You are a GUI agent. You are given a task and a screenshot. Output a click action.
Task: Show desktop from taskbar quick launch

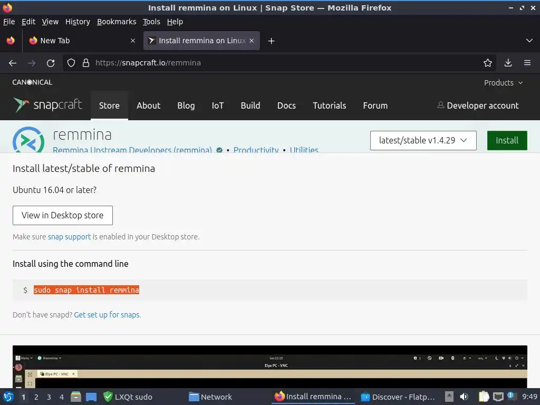(91, 397)
